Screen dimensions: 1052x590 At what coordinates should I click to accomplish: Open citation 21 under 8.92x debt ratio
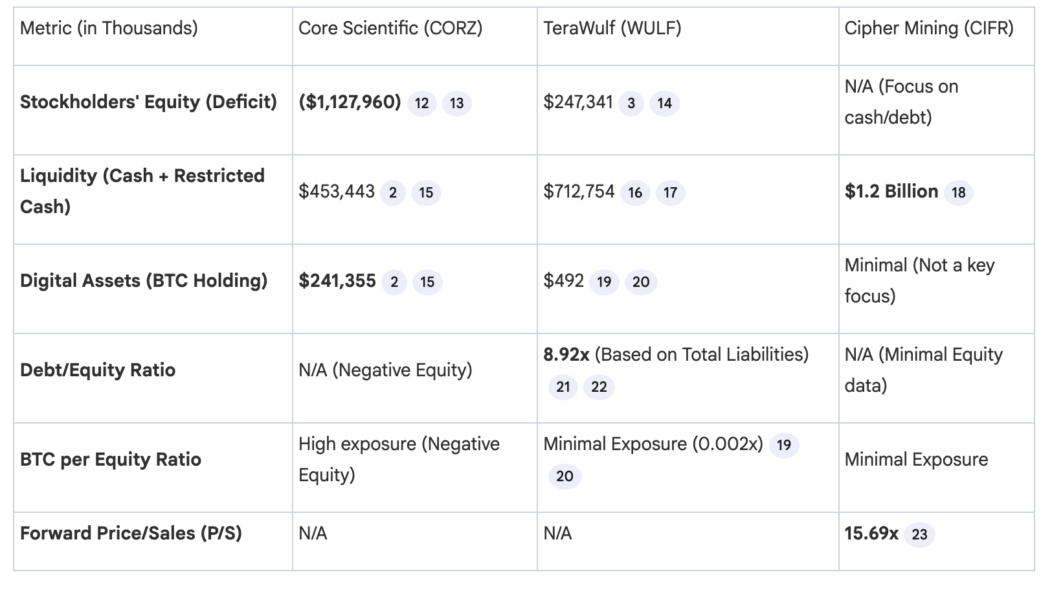[x=563, y=387]
